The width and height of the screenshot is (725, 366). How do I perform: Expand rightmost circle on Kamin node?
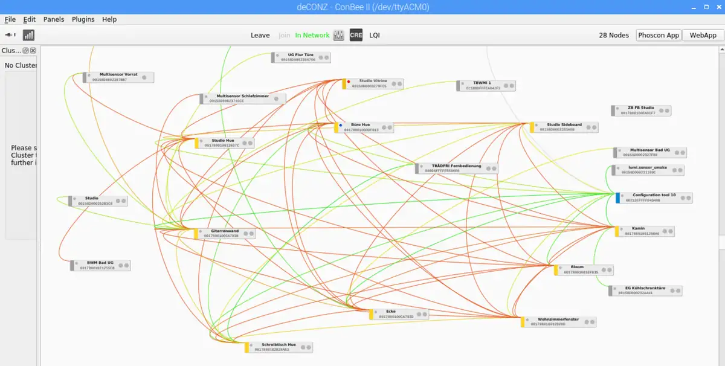670,231
